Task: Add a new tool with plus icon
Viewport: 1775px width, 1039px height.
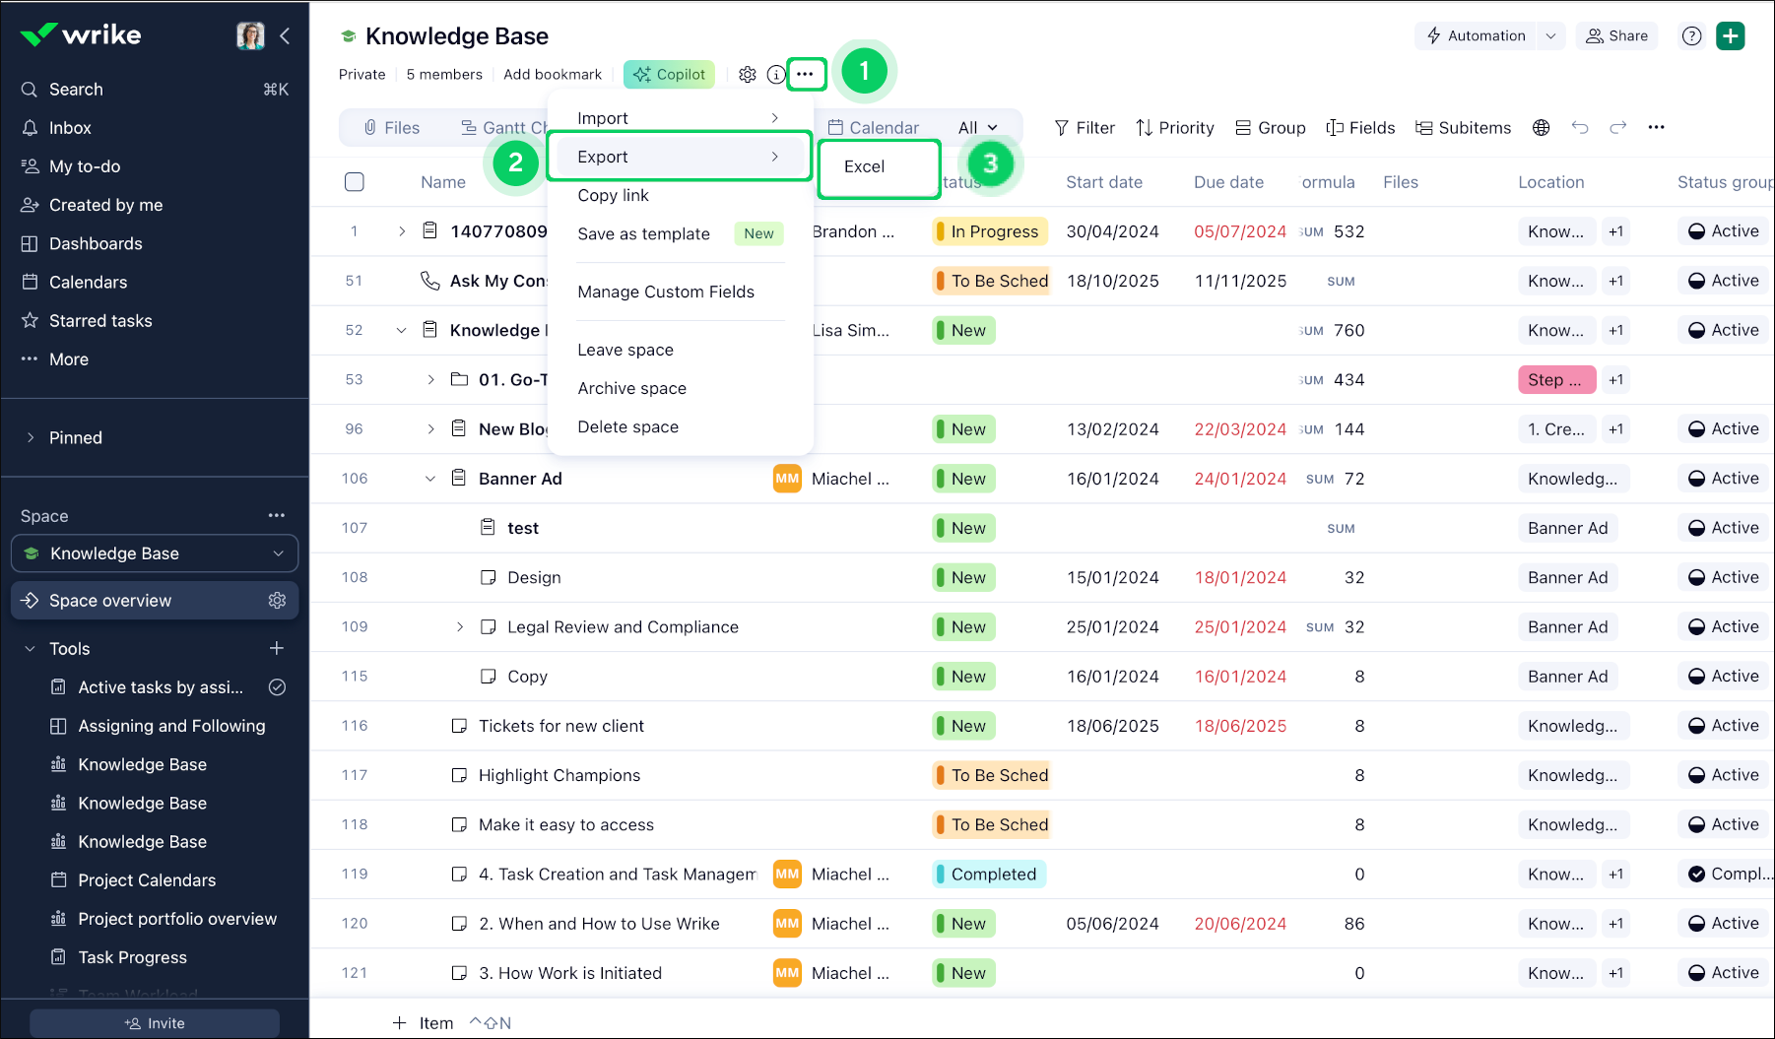Action: (277, 648)
